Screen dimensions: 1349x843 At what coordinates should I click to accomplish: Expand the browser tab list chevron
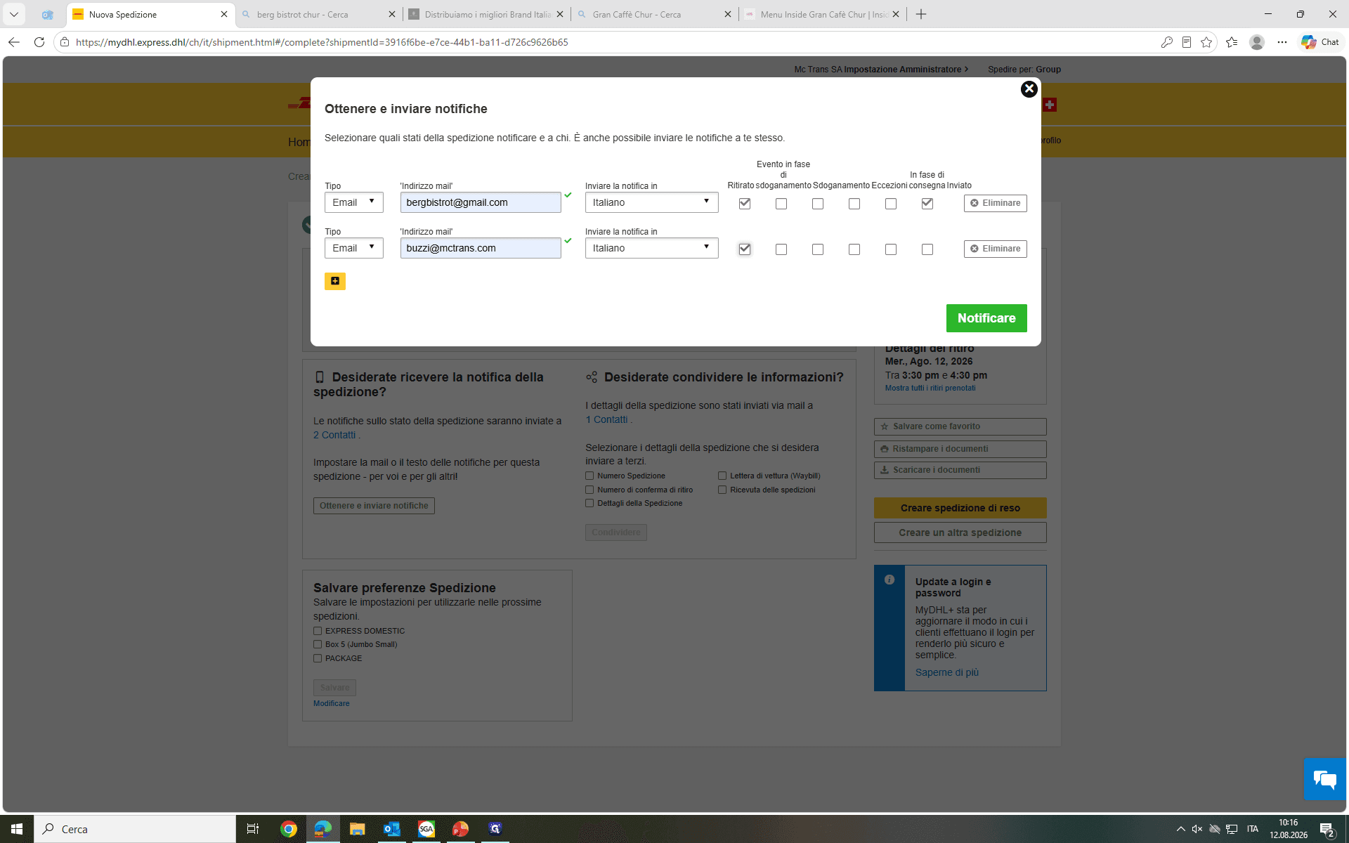(x=14, y=14)
